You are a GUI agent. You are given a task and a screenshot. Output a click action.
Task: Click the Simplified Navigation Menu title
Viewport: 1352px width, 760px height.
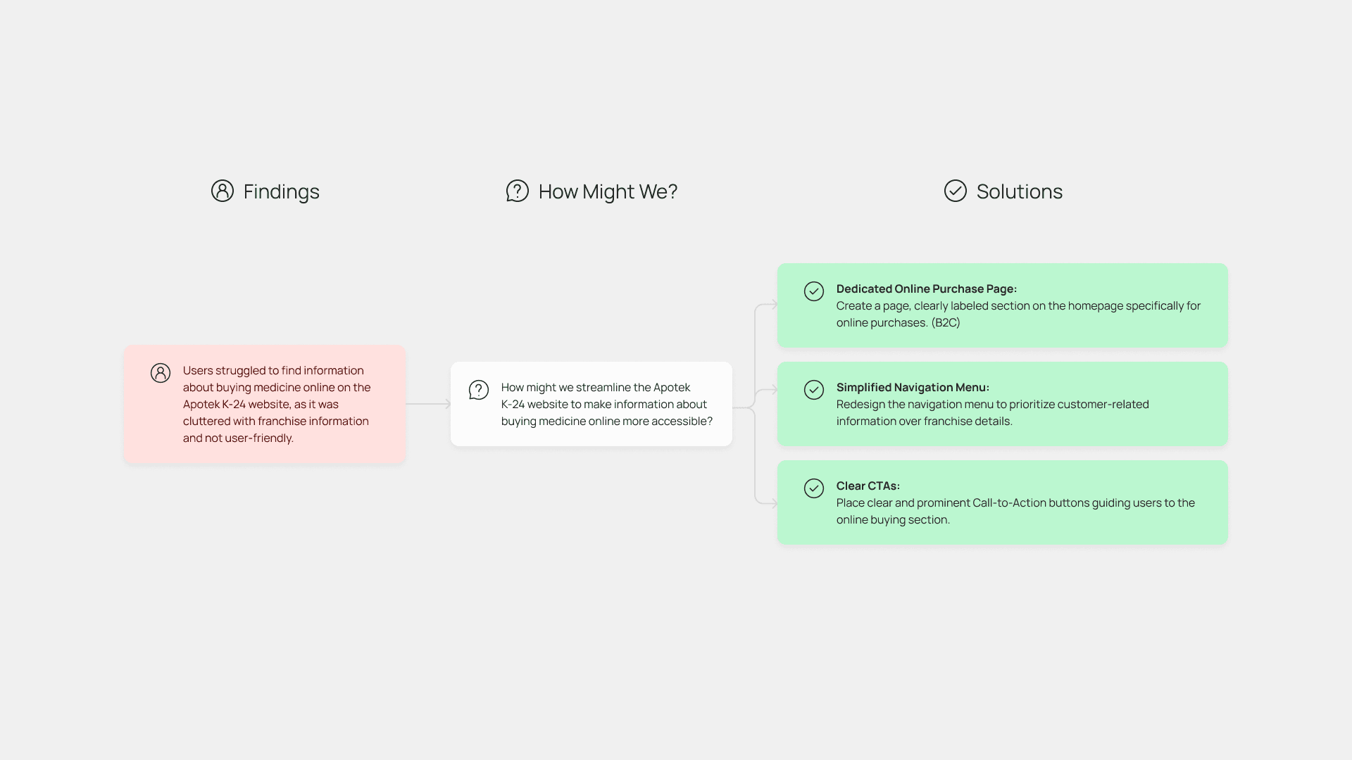click(913, 387)
